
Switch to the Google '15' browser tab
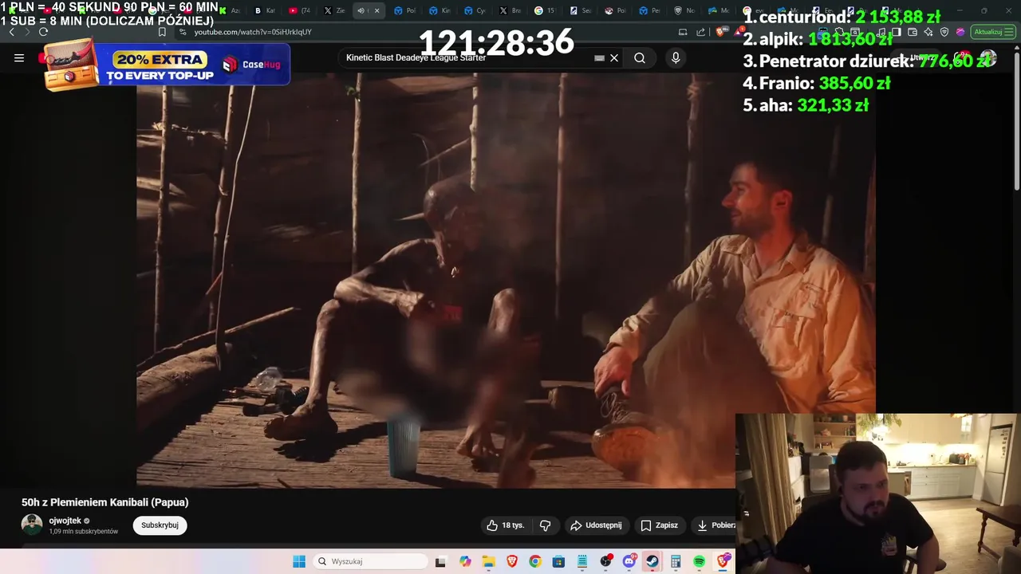pyautogui.click(x=545, y=10)
